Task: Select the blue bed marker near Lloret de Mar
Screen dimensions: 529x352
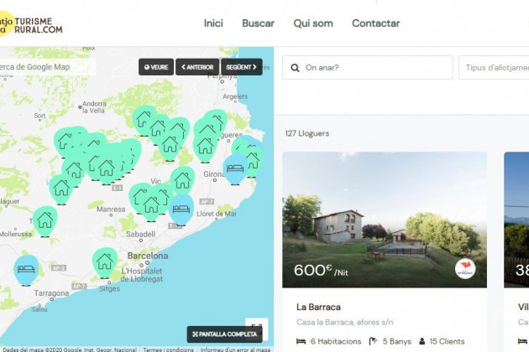Action: (x=181, y=210)
